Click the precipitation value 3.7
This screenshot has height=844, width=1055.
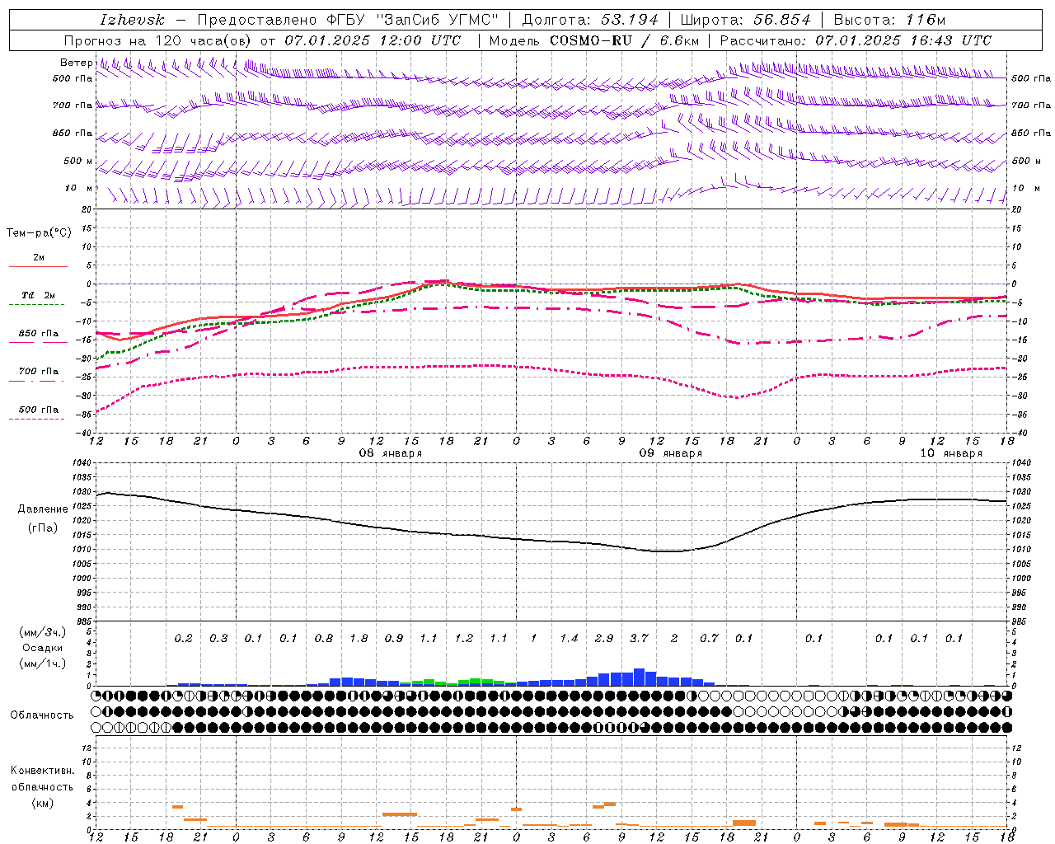[x=639, y=638]
